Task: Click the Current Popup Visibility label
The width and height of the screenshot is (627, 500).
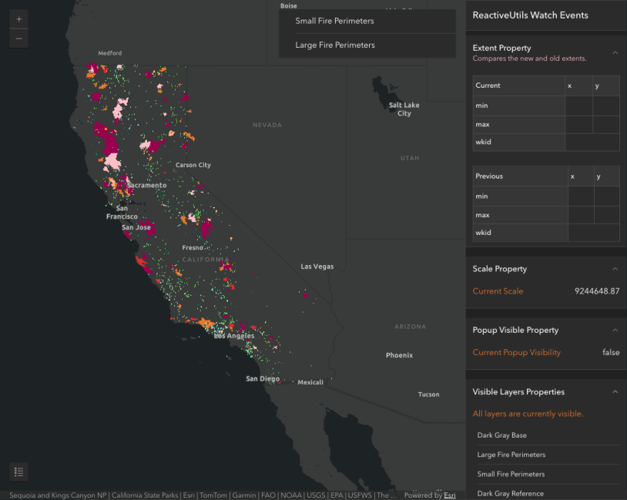Action: coord(516,352)
